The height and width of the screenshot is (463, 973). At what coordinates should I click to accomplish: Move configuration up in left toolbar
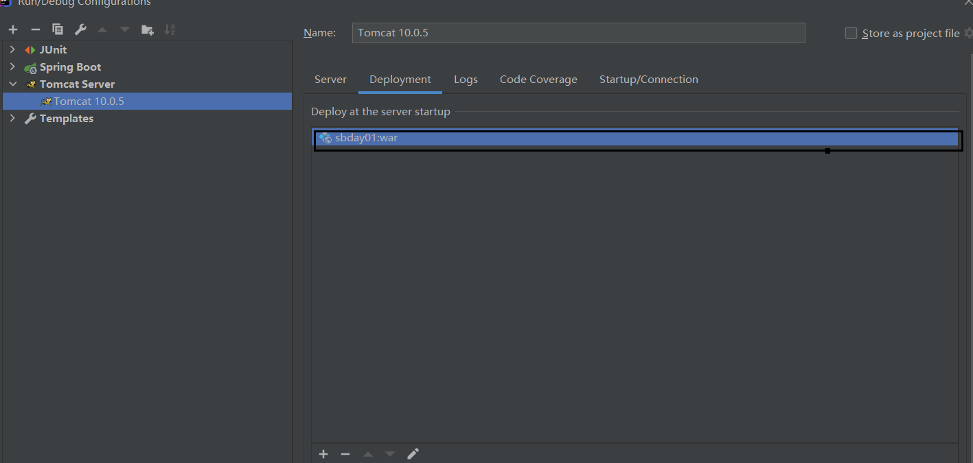[x=102, y=29]
